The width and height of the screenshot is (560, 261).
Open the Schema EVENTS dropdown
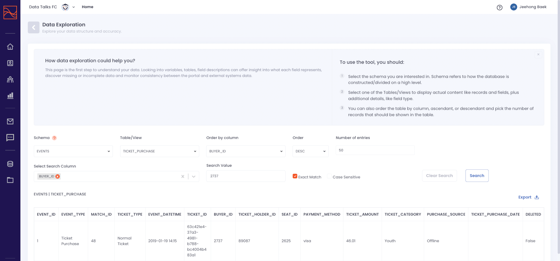tap(73, 151)
